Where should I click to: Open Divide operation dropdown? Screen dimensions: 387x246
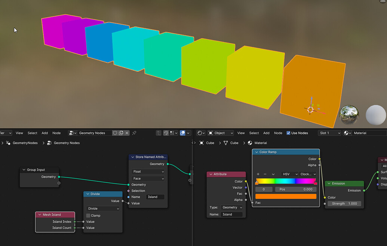pos(103,209)
